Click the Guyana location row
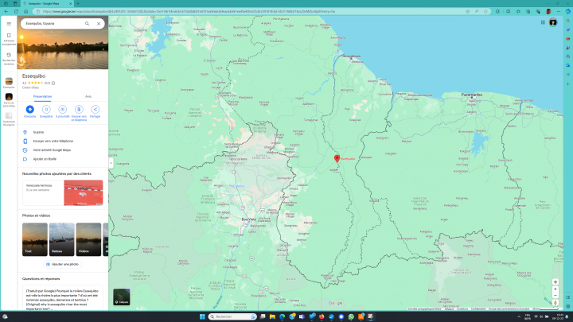This screenshot has width=573, height=322. [63, 132]
